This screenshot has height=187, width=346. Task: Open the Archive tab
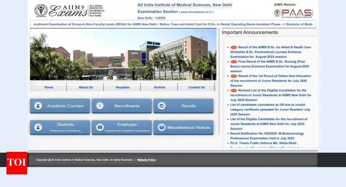pyautogui.click(x=159, y=87)
